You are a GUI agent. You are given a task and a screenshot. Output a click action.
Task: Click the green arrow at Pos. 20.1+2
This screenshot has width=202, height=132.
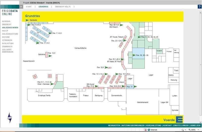[x=121, y=25]
